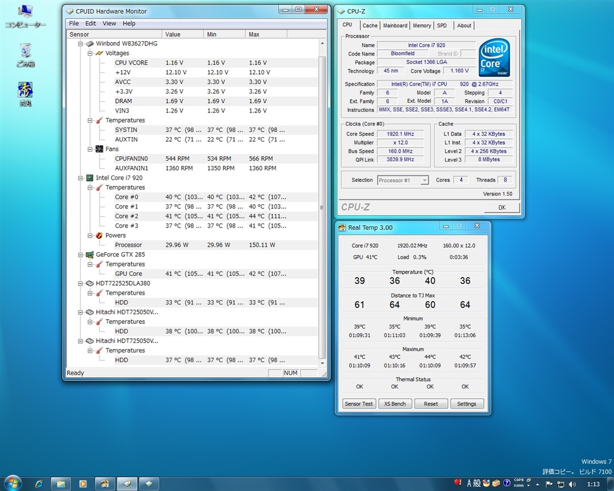Click the Action Center flag tray icon

[549, 484]
